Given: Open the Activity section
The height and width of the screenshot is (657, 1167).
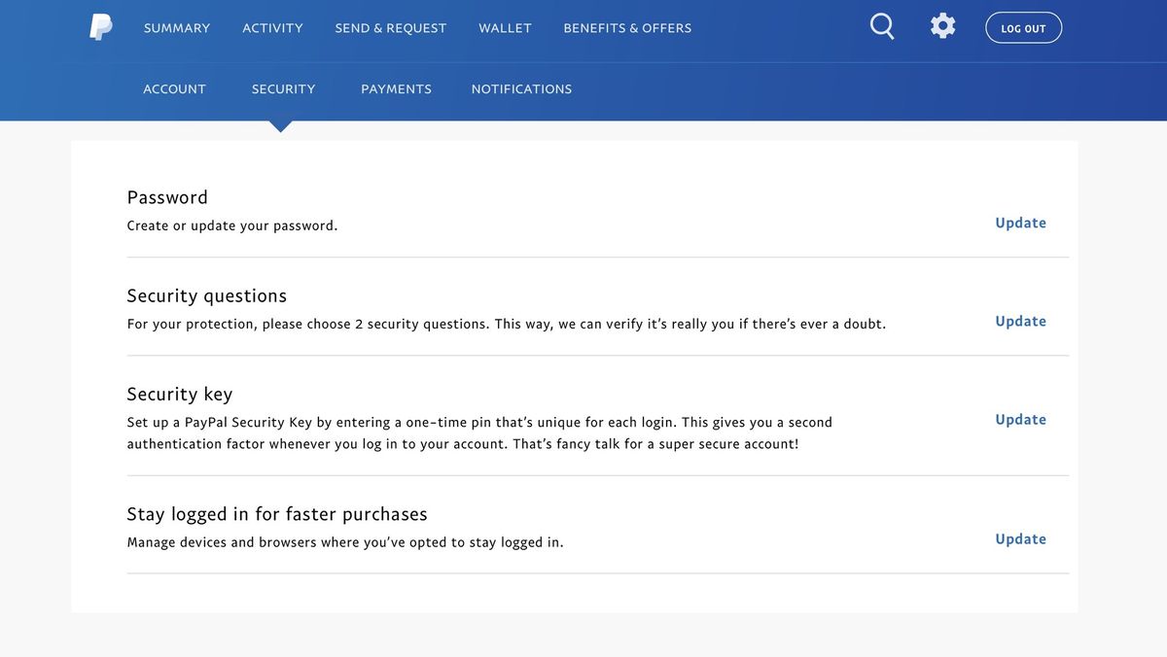Looking at the screenshot, I should click(x=272, y=28).
